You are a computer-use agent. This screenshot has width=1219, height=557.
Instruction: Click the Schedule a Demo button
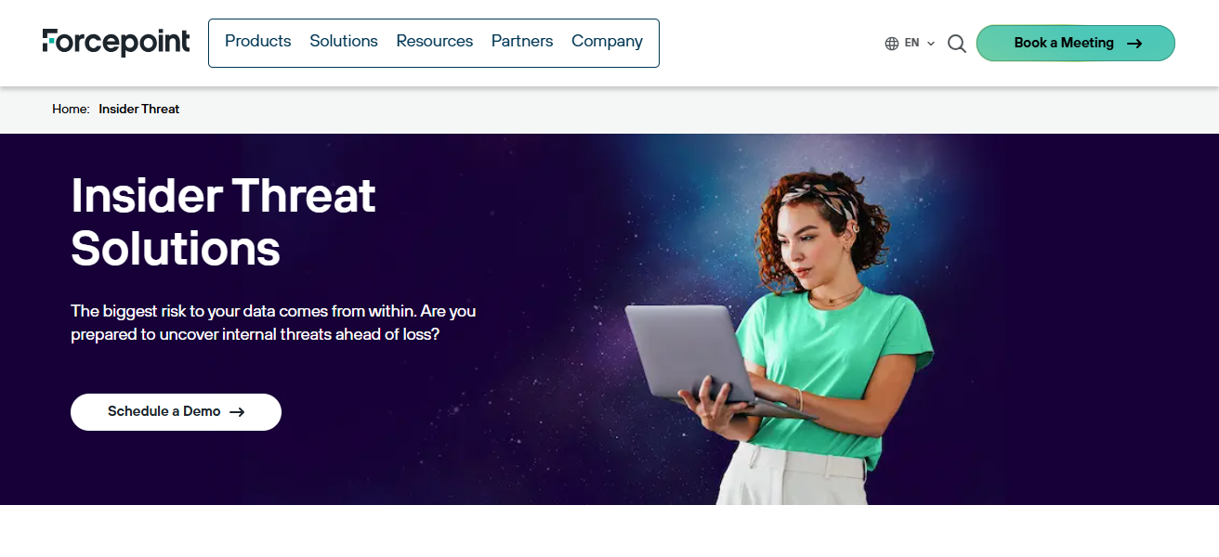176,412
